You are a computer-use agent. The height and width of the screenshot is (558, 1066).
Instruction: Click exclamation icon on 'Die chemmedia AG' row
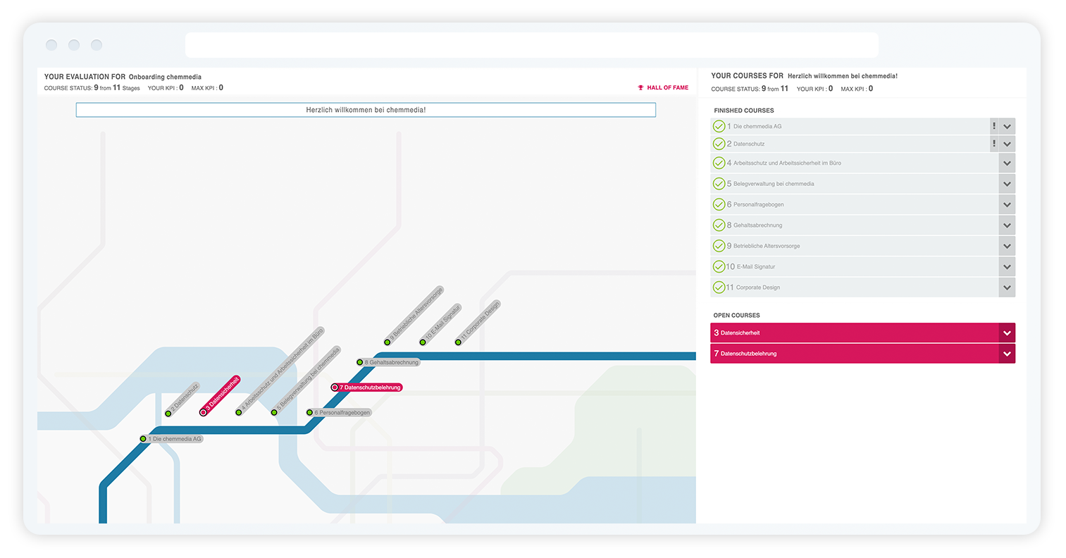(994, 126)
